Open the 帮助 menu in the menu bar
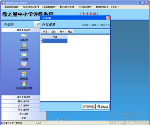Screen dimensions: 150x125 pos(115,7)
